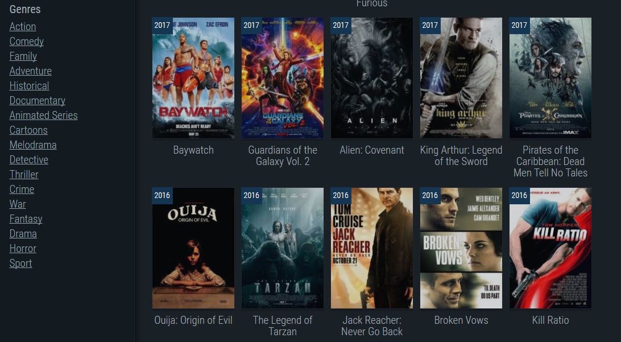Open the Thriller genre

point(24,174)
